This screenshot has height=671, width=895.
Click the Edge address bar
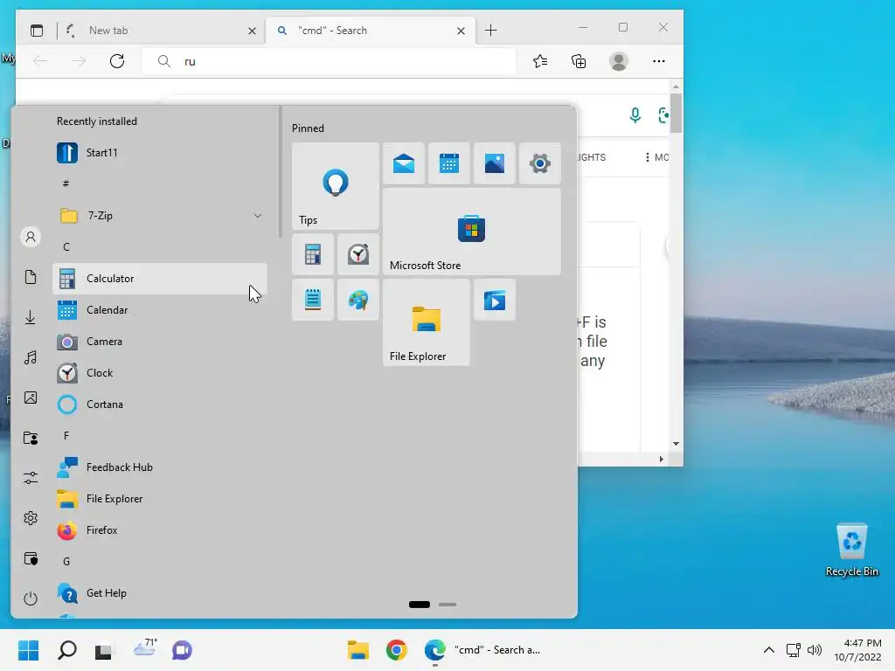(x=329, y=61)
